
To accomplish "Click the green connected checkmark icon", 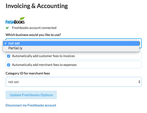I will pyautogui.click(x=7, y=28).
